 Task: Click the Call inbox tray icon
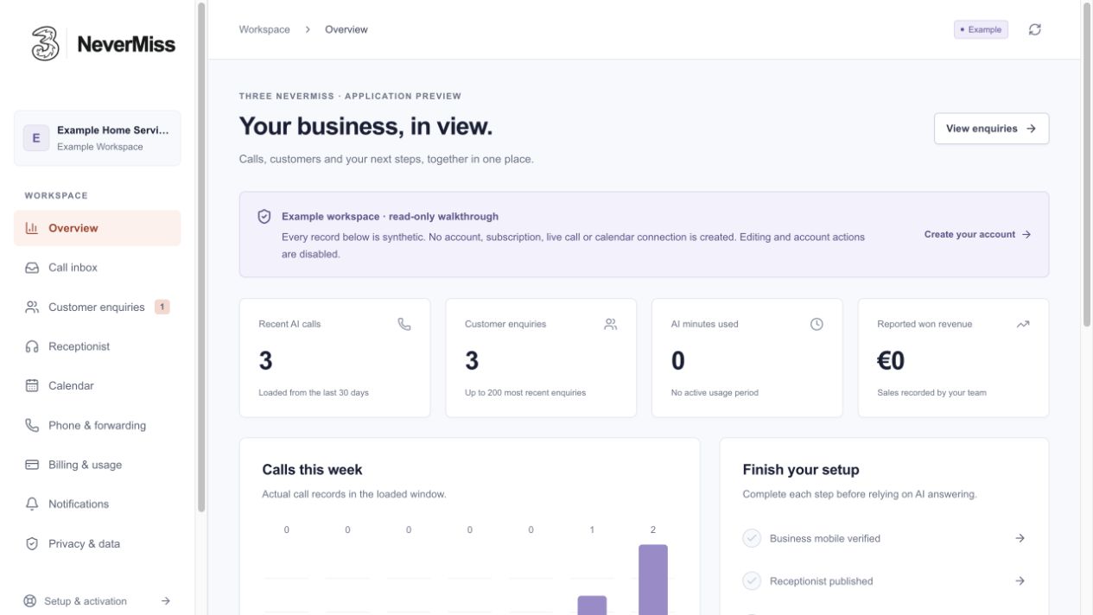click(x=32, y=268)
